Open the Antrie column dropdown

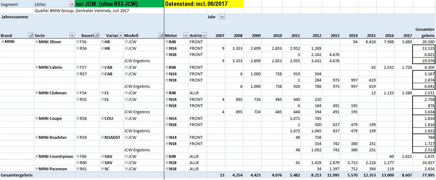tap(204, 36)
